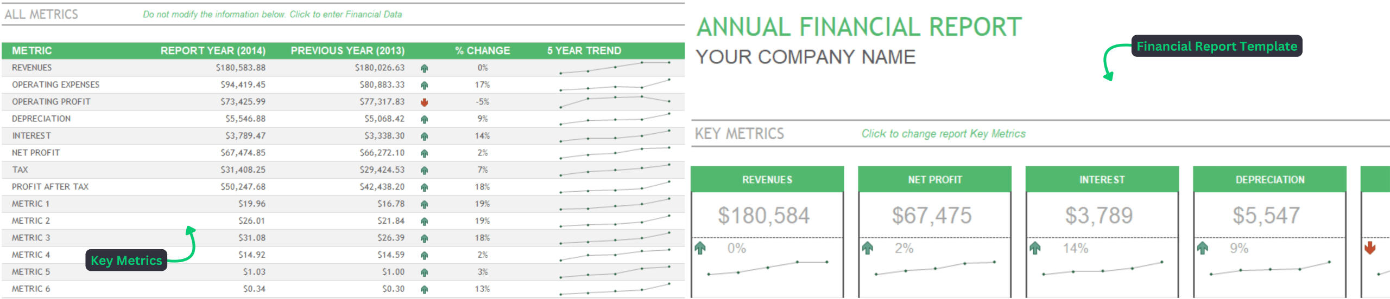The image size is (1390, 299).
Task: Select the METRIC column header
Action: tap(32, 51)
